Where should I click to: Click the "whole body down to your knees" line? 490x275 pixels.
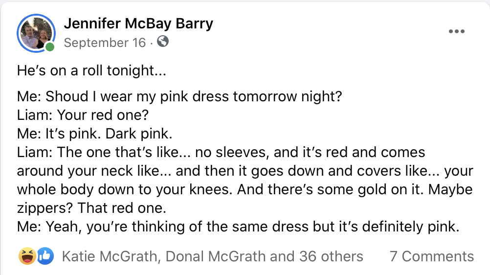pos(245,190)
